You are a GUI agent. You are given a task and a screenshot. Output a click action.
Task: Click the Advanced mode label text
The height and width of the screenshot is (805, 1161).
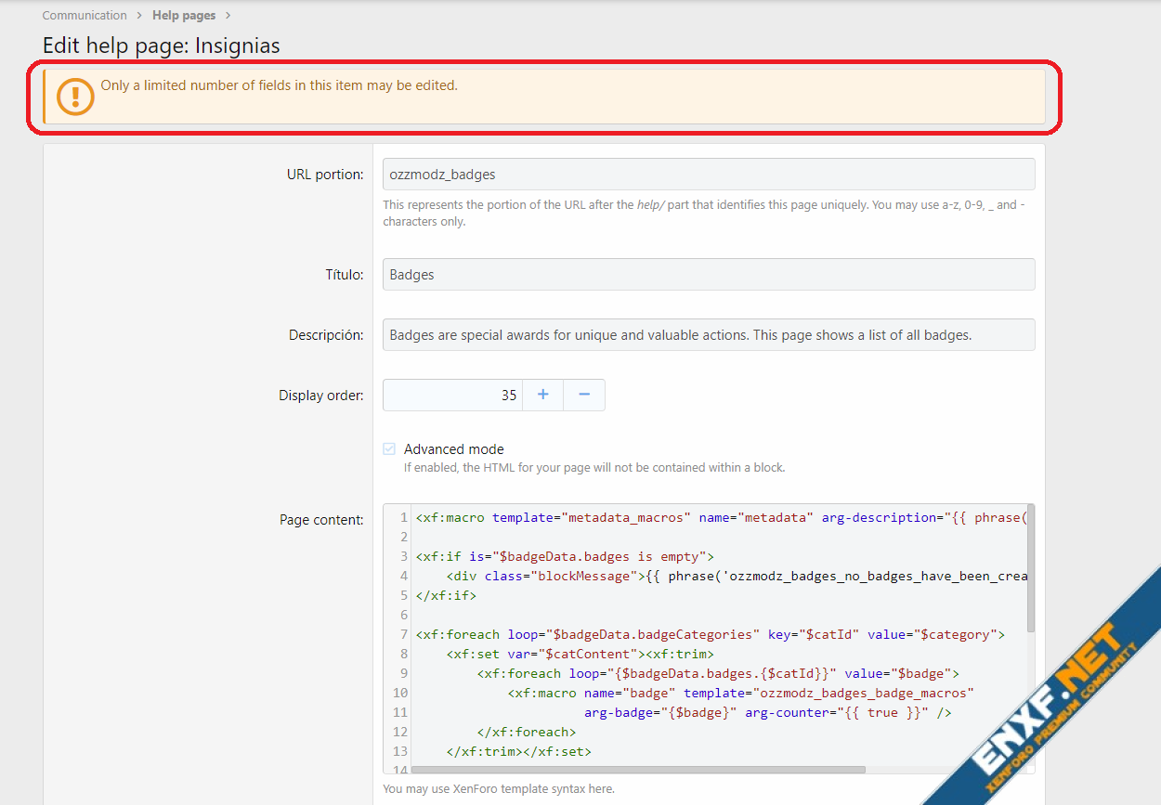click(453, 449)
